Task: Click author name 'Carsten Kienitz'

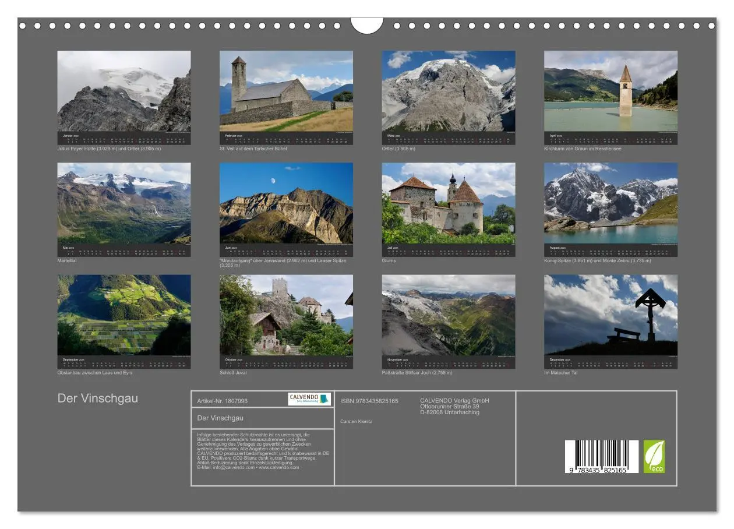Action: pyautogui.click(x=356, y=421)
